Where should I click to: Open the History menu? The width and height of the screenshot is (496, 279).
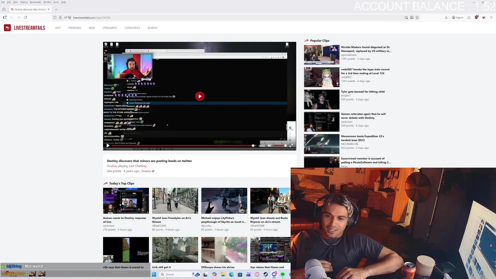coord(24,2)
